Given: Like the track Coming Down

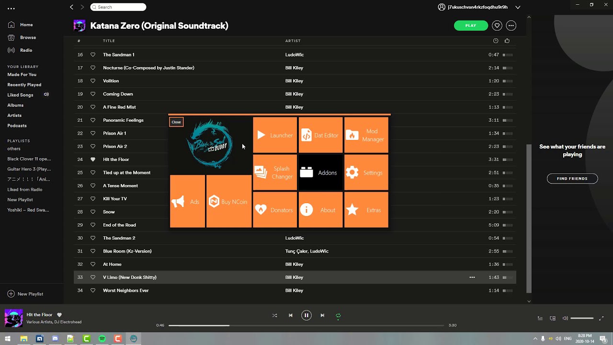Looking at the screenshot, I should click(x=93, y=94).
